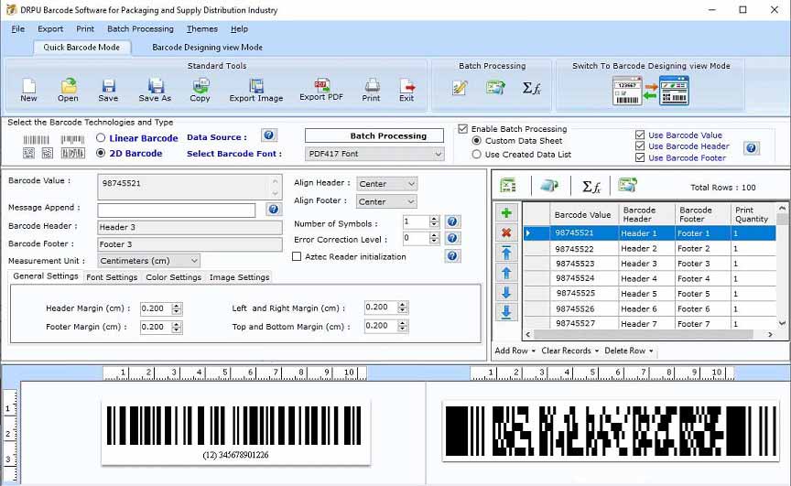Select Linear Barcode radio button
791x486 pixels.
click(101, 137)
